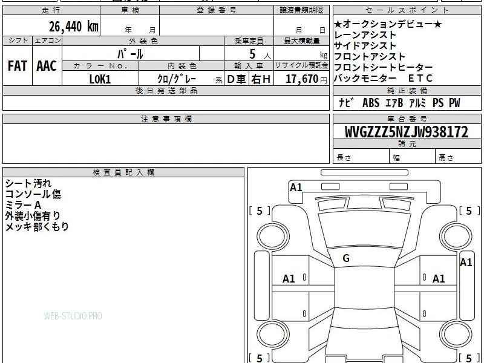484x363 pixels.
Task: Select interior color value クロ/グレー
Action: coord(177,79)
